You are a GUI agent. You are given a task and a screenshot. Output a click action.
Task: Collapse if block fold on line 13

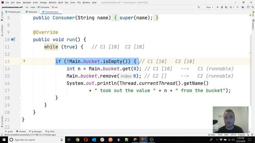(20, 62)
